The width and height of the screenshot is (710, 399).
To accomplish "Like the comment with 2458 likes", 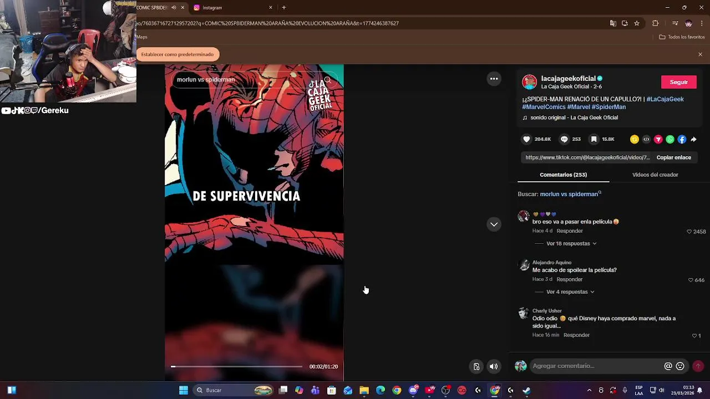I will click(689, 232).
